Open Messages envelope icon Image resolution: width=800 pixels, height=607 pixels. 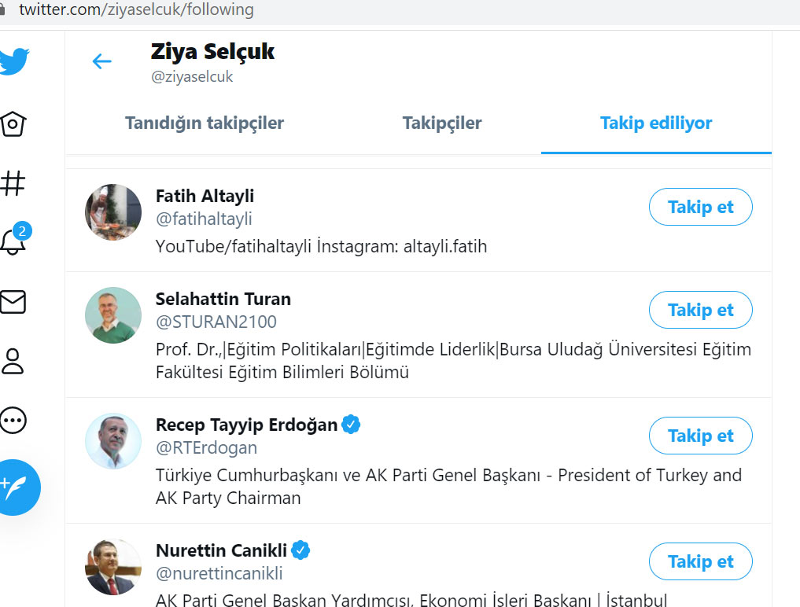coord(13,302)
